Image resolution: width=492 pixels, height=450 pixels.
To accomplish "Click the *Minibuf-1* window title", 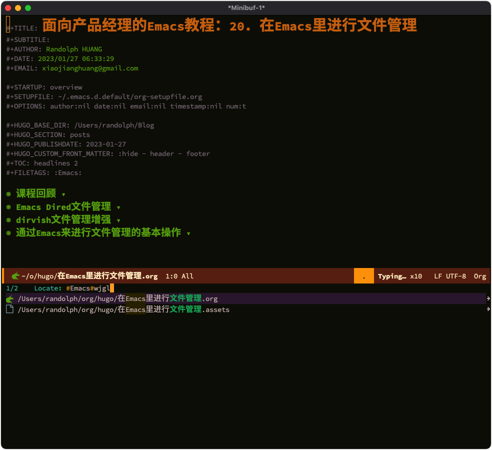I will (246, 8).
